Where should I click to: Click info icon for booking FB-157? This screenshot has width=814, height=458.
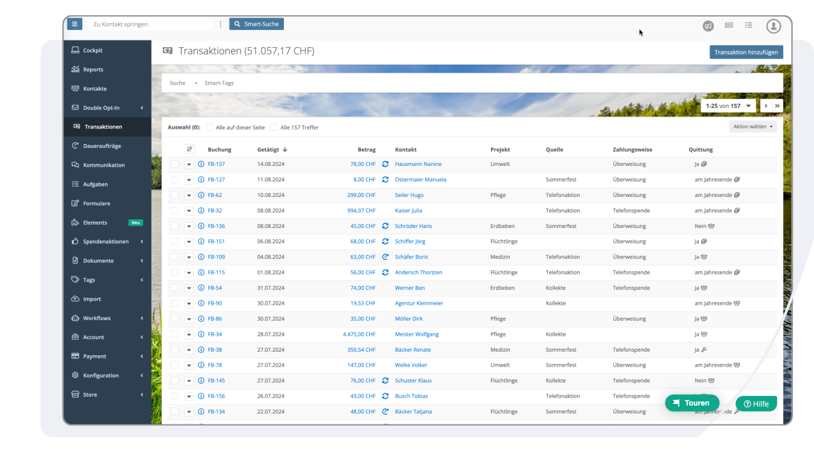[x=201, y=164]
